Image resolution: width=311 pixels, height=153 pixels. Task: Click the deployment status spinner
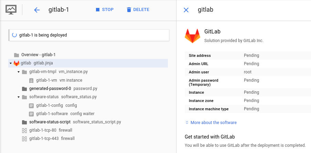pos(14,35)
